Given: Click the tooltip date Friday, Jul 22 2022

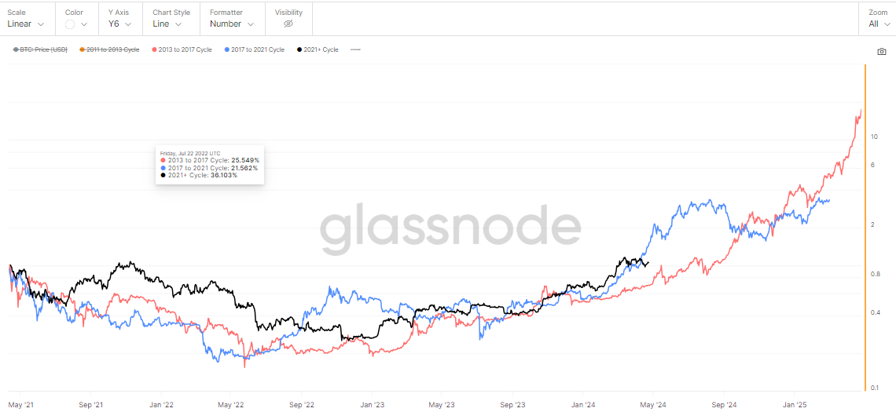Looking at the screenshot, I should 190,153.
